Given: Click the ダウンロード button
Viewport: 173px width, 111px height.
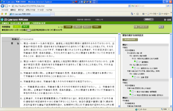Looking at the screenshot, I should [x=143, y=27].
